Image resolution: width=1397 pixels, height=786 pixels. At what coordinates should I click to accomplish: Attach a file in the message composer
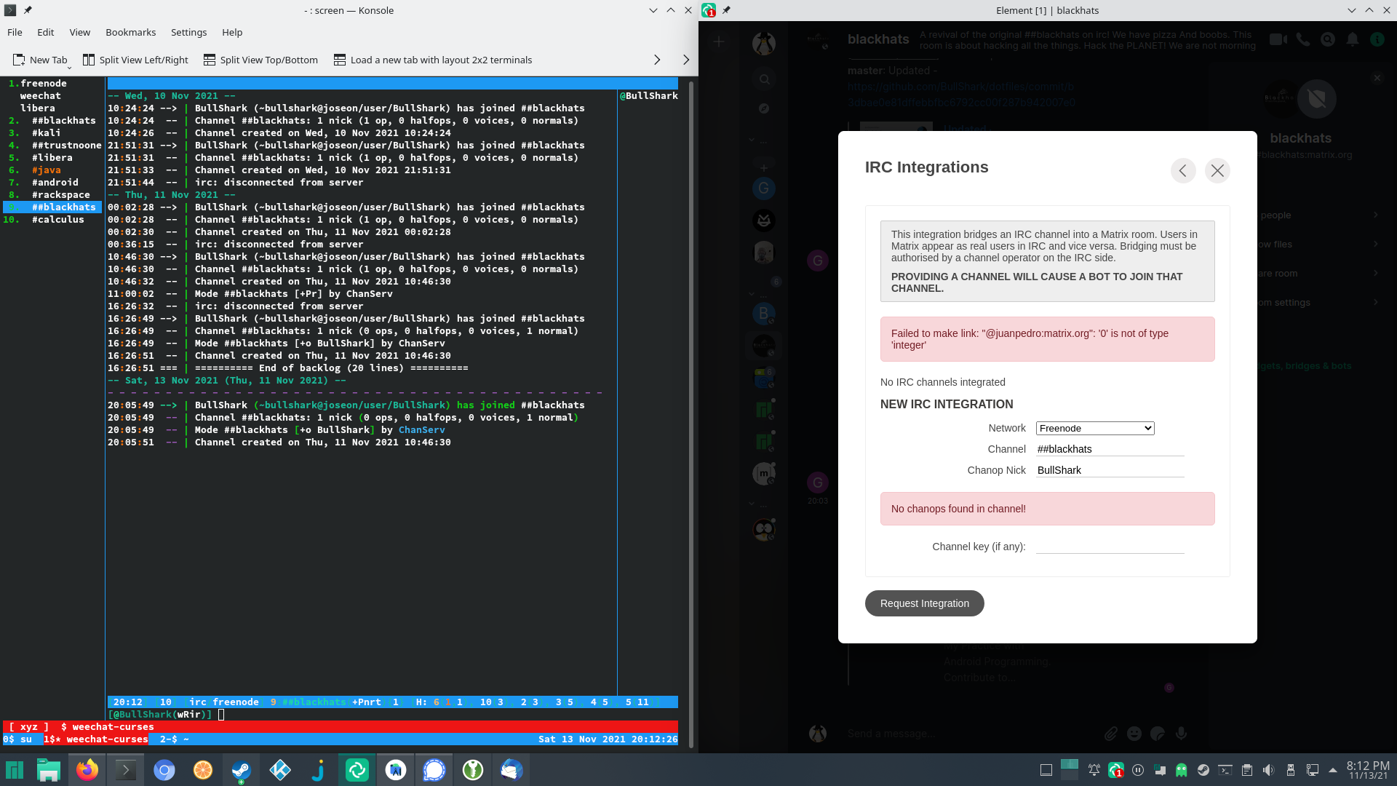click(x=1111, y=734)
